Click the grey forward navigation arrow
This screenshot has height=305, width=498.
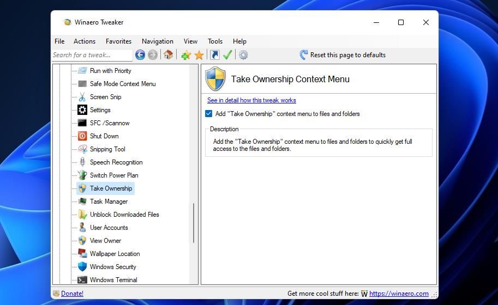click(152, 55)
